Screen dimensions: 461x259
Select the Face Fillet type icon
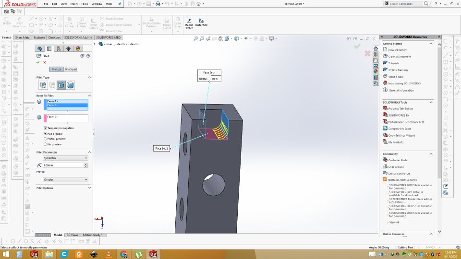tap(61, 85)
